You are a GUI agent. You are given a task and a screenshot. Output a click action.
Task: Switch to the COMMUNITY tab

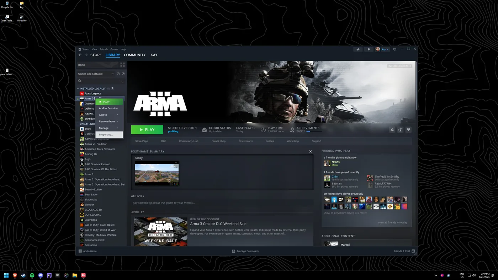click(135, 55)
